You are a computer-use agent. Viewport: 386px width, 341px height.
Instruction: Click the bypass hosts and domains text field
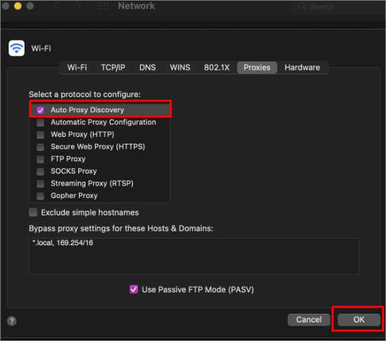pyautogui.click(x=194, y=256)
